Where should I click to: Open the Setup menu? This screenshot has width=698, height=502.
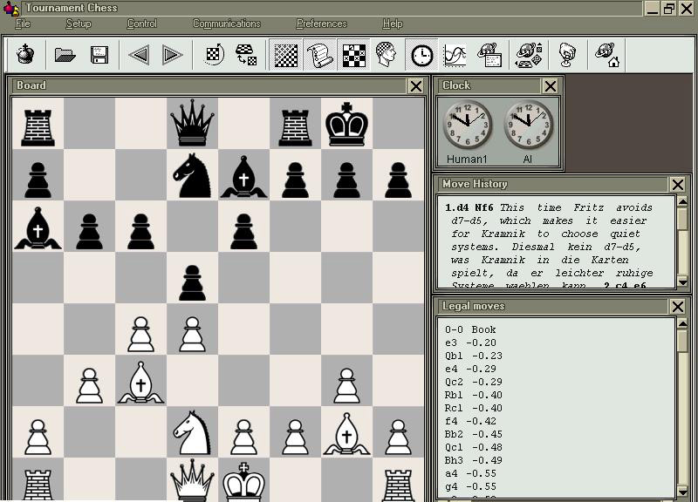point(79,24)
